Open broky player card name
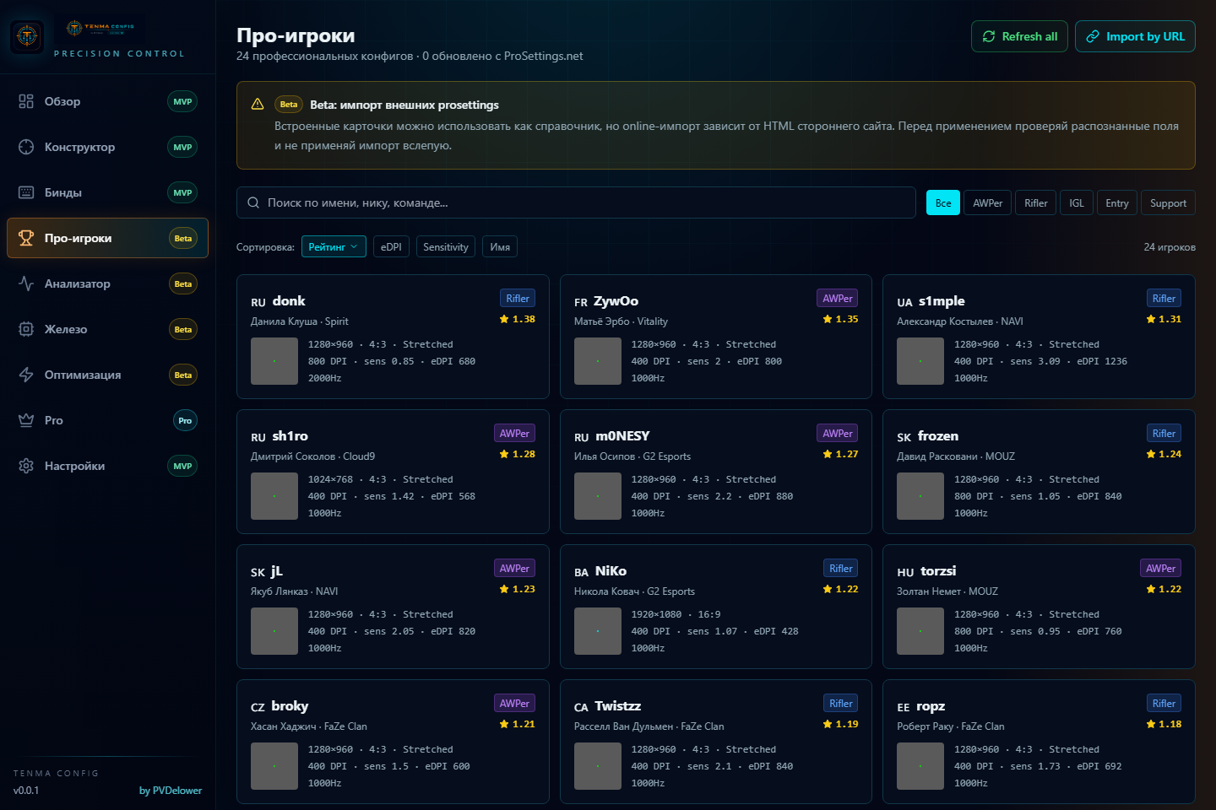Image resolution: width=1216 pixels, height=810 pixels. [x=290, y=706]
